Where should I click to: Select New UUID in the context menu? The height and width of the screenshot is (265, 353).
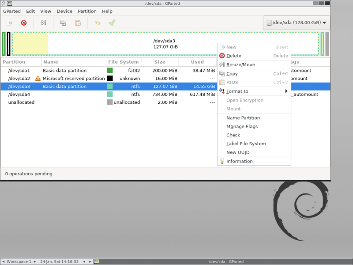(x=254, y=152)
